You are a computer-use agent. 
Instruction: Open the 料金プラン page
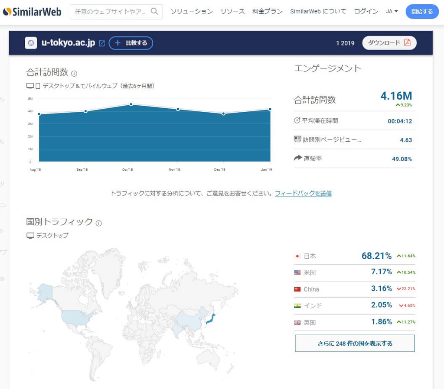tap(267, 11)
